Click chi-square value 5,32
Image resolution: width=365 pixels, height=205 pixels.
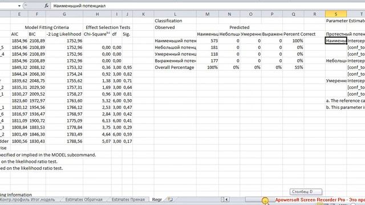pos(106,101)
